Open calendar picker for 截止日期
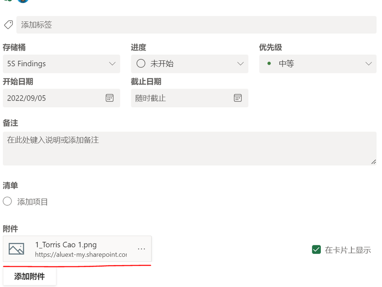 pos(238,98)
